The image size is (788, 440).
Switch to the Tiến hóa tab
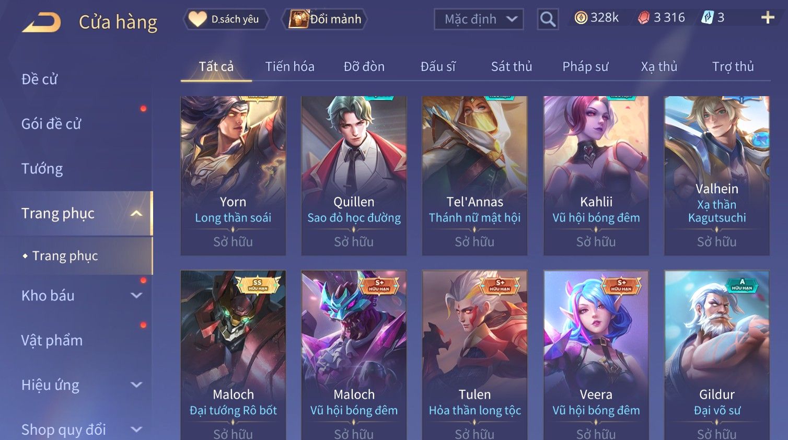(x=289, y=67)
